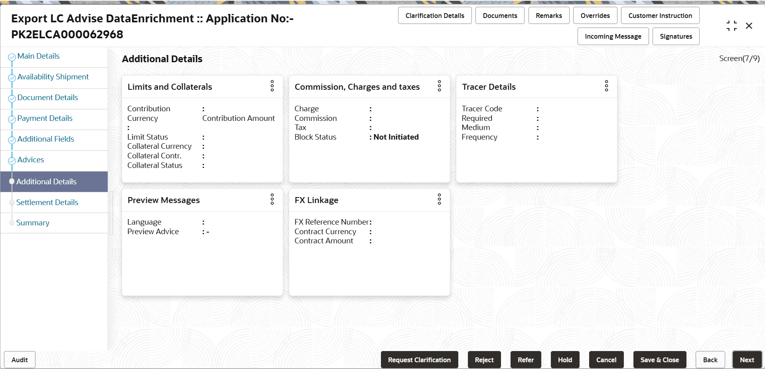View Remarks

549,16
